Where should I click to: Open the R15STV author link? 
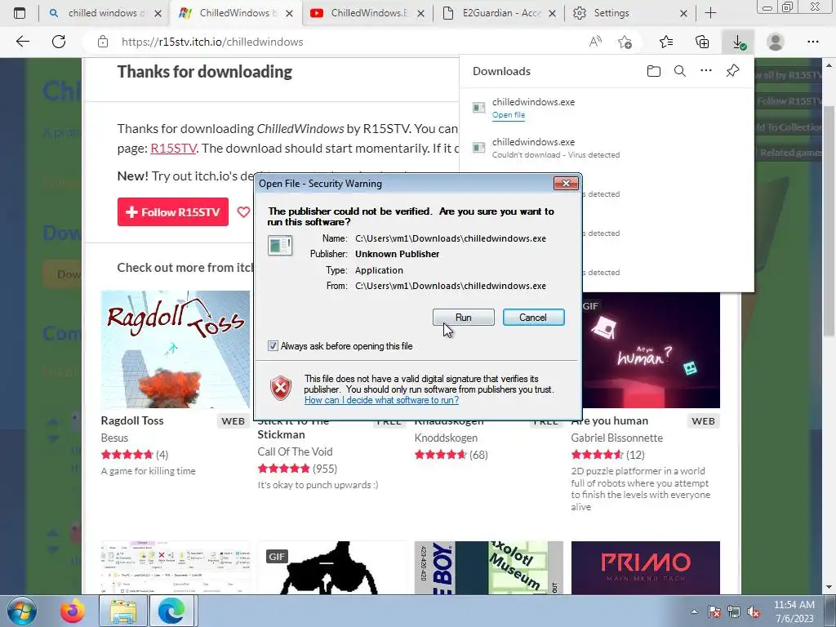tap(173, 149)
